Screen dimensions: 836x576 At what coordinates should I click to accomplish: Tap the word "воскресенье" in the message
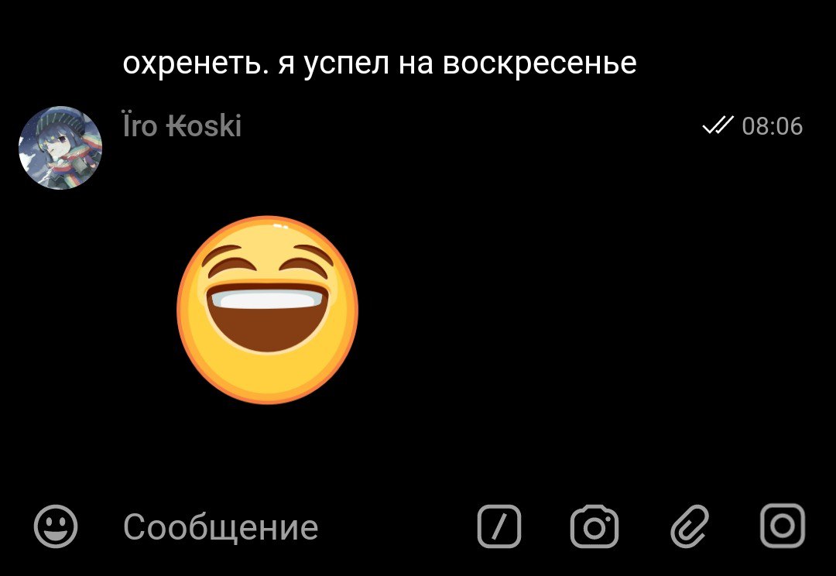click(540, 64)
